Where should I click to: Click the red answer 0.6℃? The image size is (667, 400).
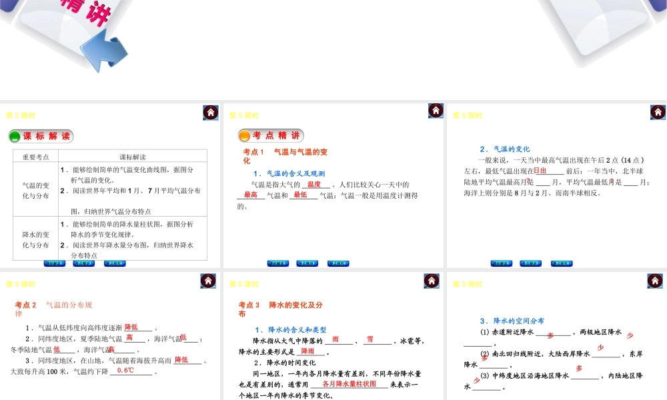pyautogui.click(x=125, y=371)
